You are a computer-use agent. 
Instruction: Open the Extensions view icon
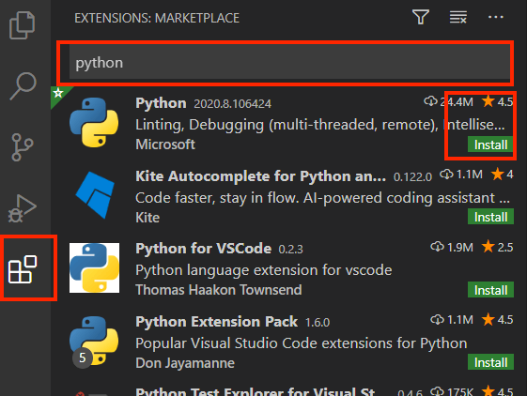tap(23, 269)
